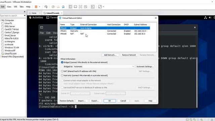
Task: Switch to the Home tab
Action: point(34,13)
